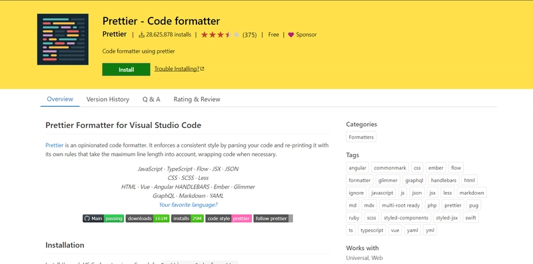Click the star rating row
Viewport: 533px width, 264px height.
coord(221,35)
